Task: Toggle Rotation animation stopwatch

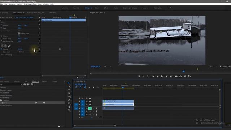Action: [1, 36]
